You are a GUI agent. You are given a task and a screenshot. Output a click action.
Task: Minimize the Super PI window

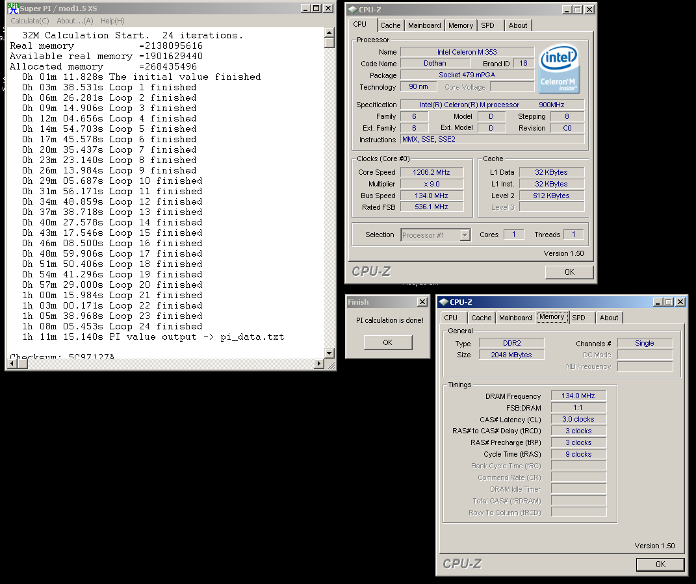click(305, 8)
